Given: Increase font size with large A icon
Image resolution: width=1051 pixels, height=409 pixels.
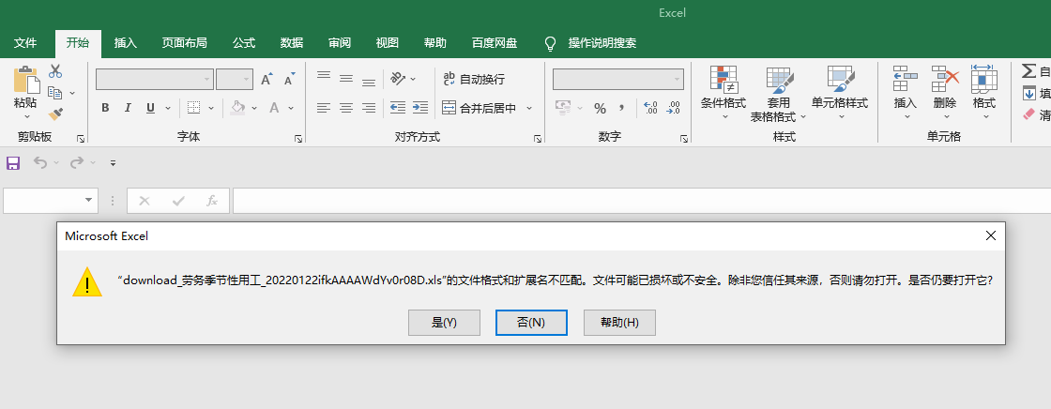Looking at the screenshot, I should pyautogui.click(x=267, y=79).
